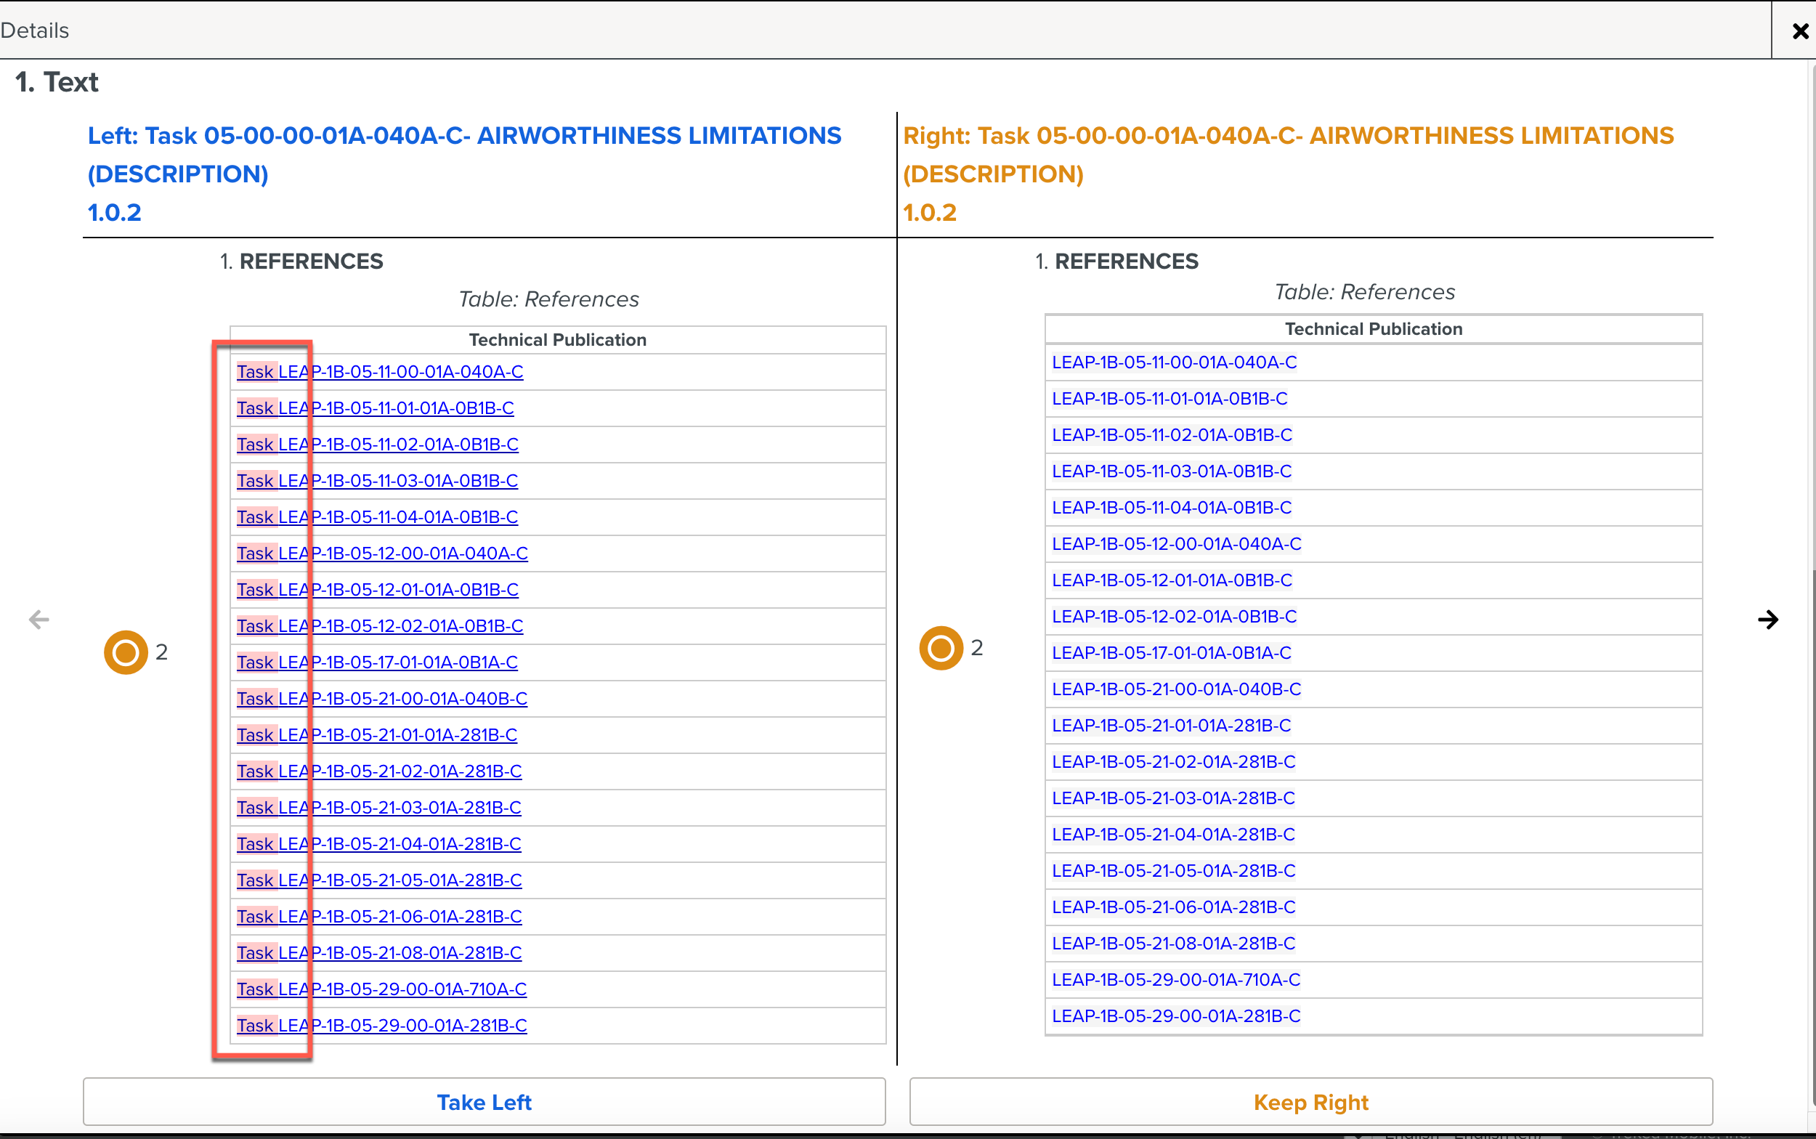Click the right navigation arrow
Screen dimensions: 1816x1139
point(1769,619)
